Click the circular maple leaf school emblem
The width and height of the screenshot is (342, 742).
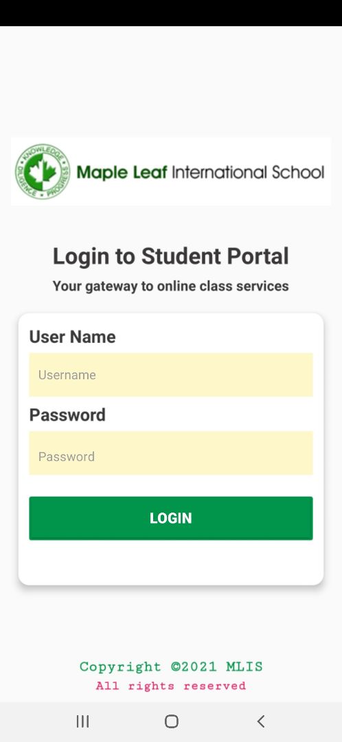43,171
